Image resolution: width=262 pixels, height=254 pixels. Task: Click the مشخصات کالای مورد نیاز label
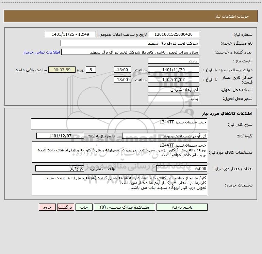pyautogui.click(x=231, y=152)
